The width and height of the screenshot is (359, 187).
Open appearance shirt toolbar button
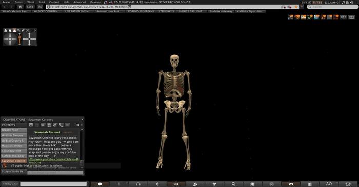214,184
